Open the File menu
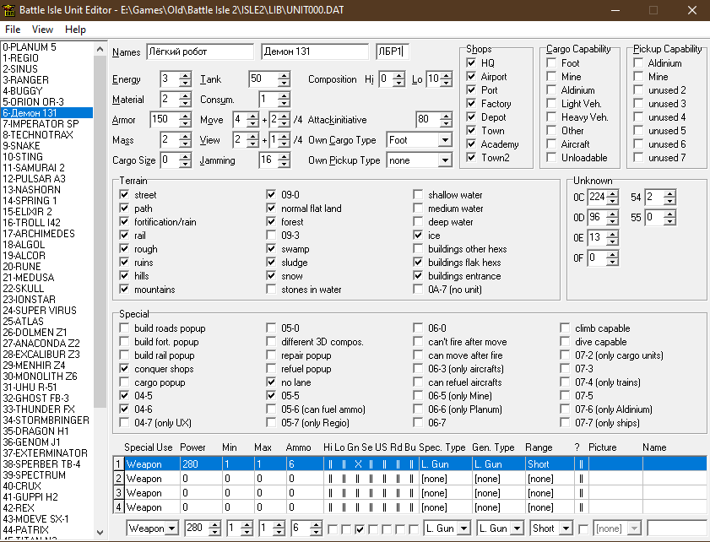 click(13, 30)
